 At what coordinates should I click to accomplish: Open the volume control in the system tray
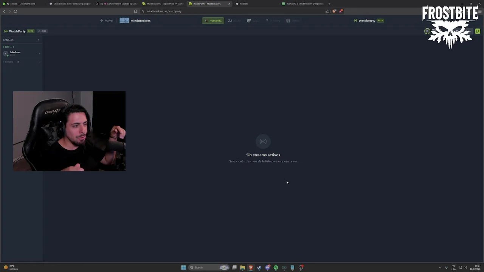(465, 267)
